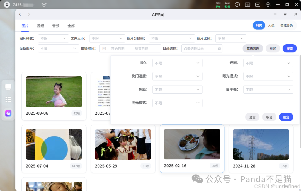301x191 pixels.
Task: Open the mail envelope icon
Action: pyautogui.click(x=258, y=5)
